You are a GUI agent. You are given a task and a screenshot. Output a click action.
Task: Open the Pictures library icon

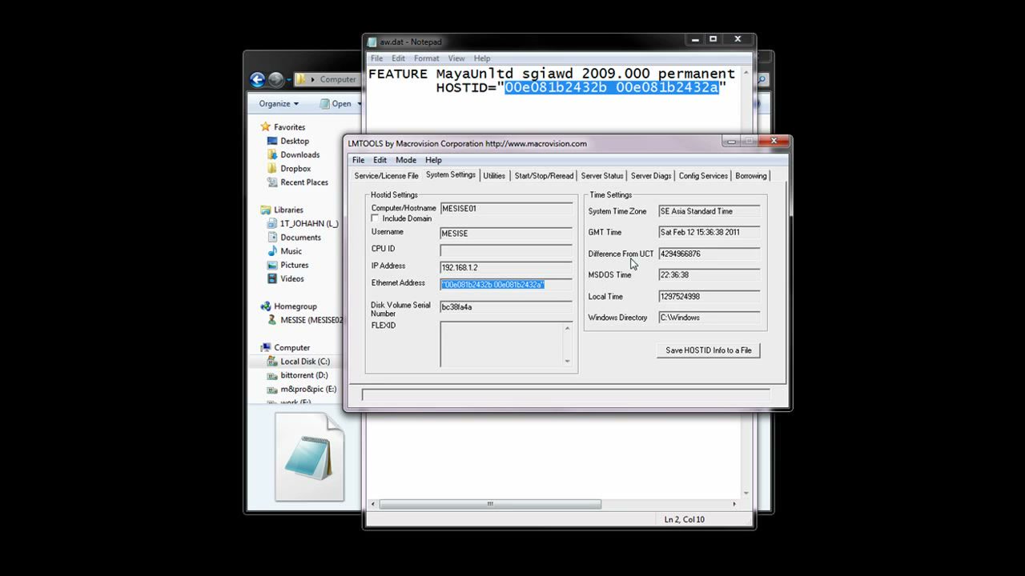point(272,265)
